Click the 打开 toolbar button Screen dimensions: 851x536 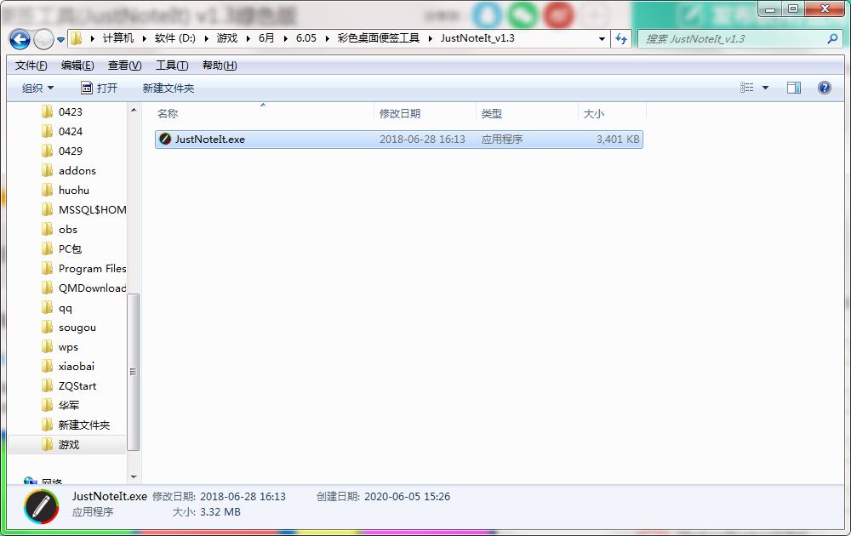(x=100, y=88)
